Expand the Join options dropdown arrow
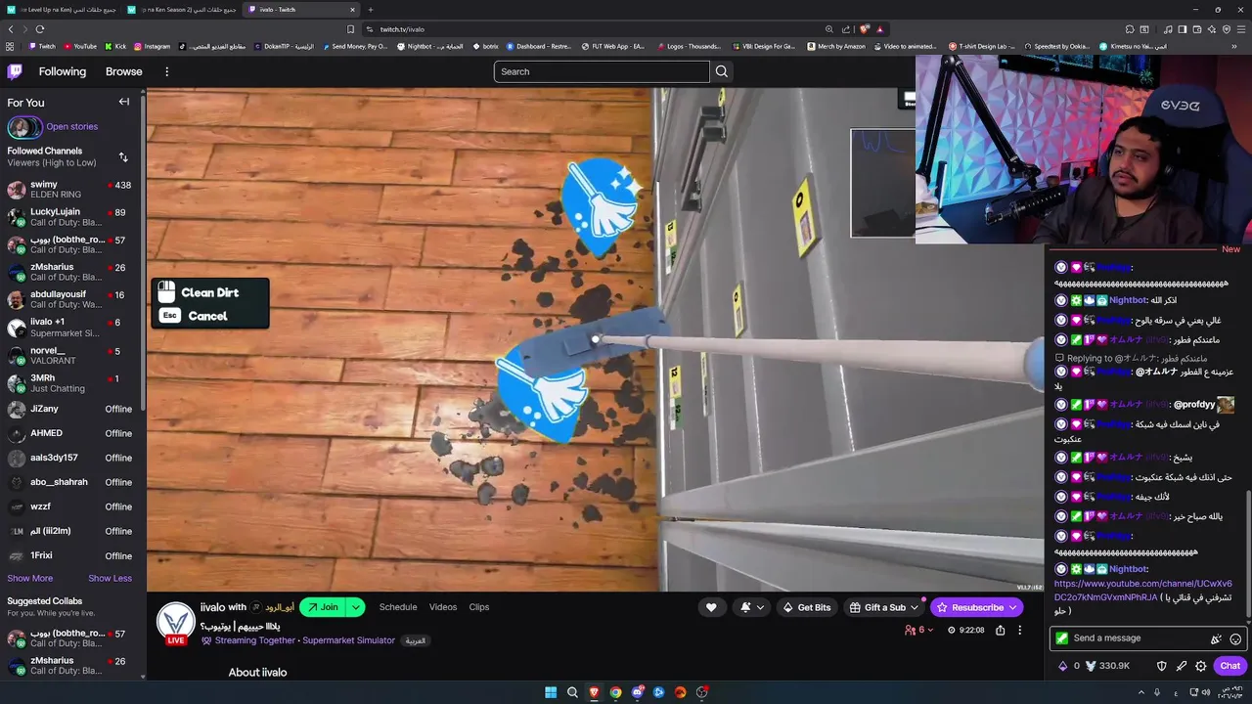Image resolution: width=1252 pixels, height=704 pixels. click(x=356, y=607)
